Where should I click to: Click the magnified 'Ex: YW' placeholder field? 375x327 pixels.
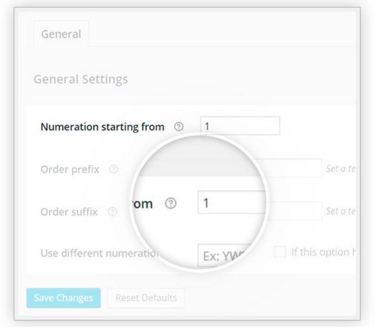[x=224, y=256]
